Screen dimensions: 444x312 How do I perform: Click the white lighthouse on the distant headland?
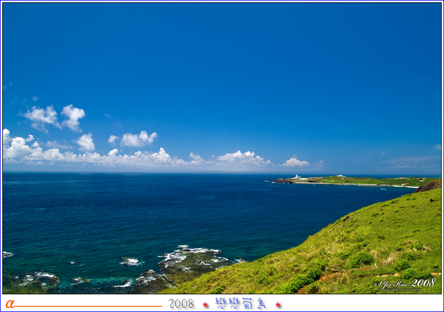297,177
